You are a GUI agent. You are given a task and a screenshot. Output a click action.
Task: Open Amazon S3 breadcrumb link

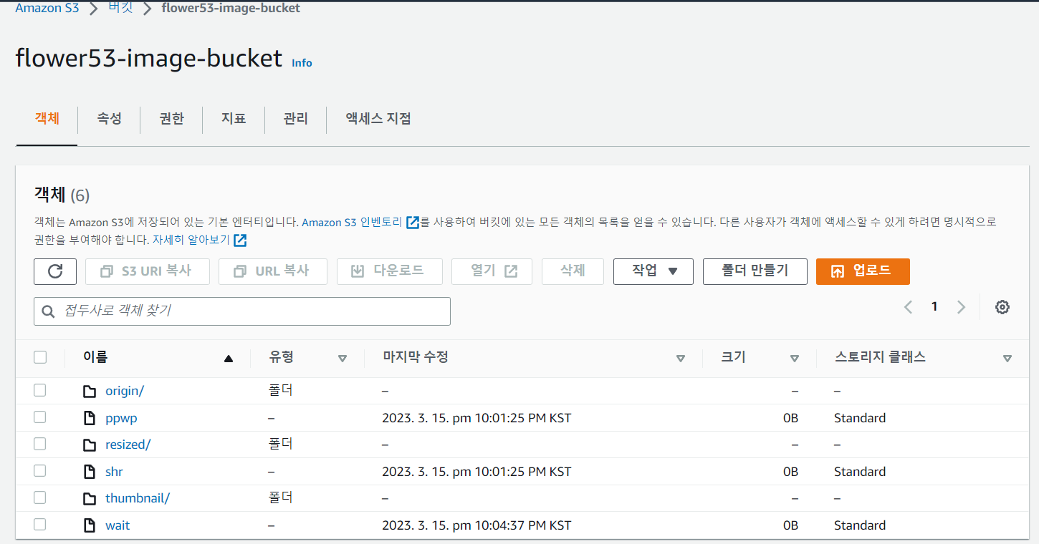(x=47, y=9)
